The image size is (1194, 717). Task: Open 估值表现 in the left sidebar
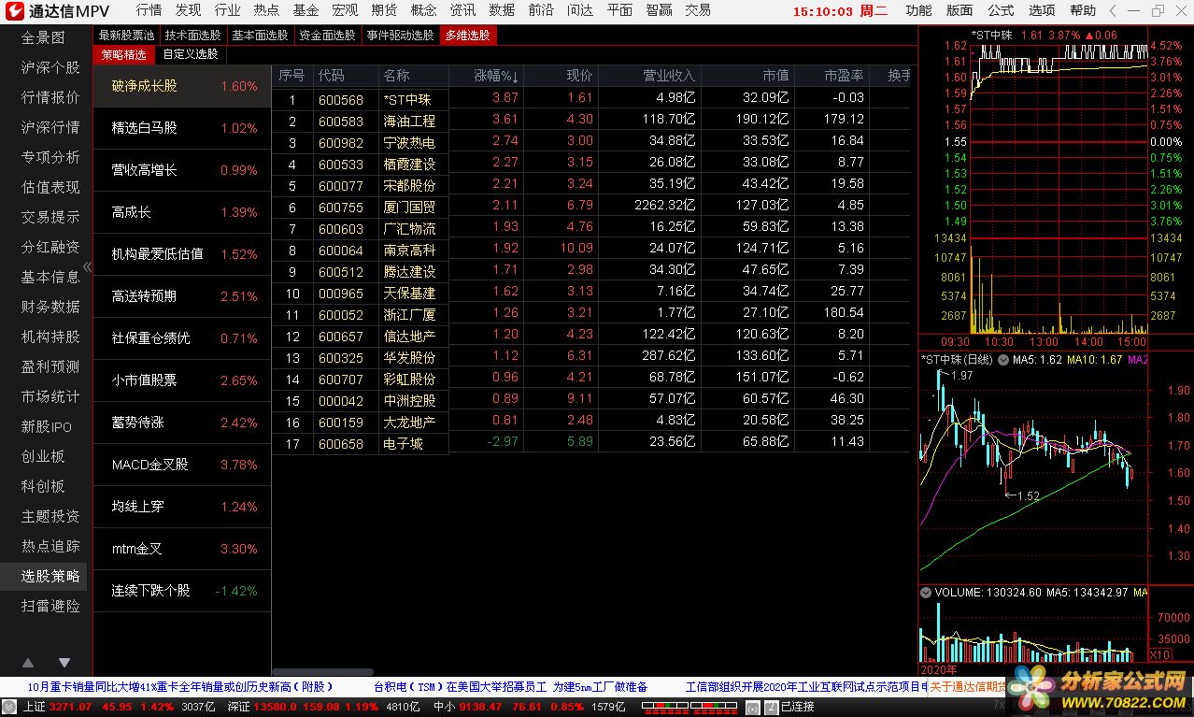coord(50,187)
